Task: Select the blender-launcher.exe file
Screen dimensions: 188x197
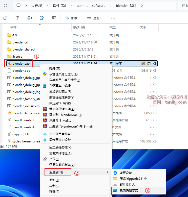Action: click(x=24, y=113)
